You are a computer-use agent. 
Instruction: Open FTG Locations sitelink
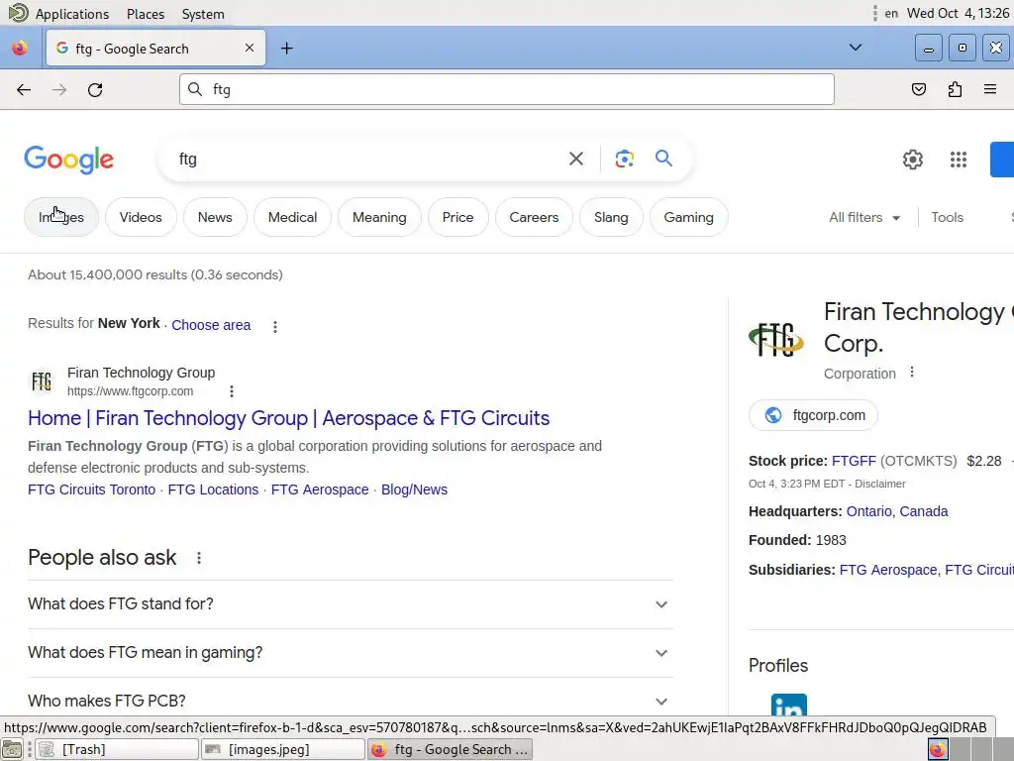[213, 489]
